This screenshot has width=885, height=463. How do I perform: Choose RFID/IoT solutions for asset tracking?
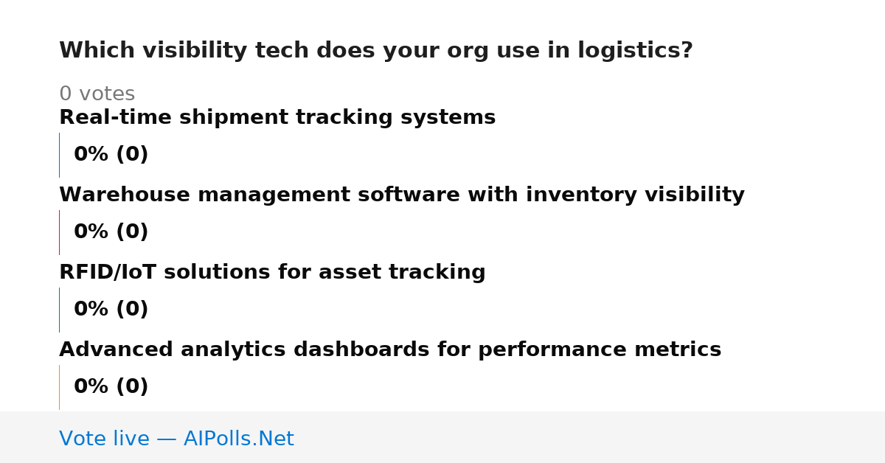click(272, 273)
